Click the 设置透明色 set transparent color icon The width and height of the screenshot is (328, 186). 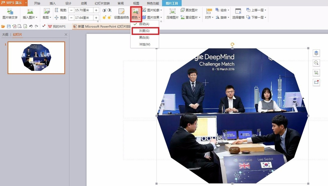click(121, 14)
